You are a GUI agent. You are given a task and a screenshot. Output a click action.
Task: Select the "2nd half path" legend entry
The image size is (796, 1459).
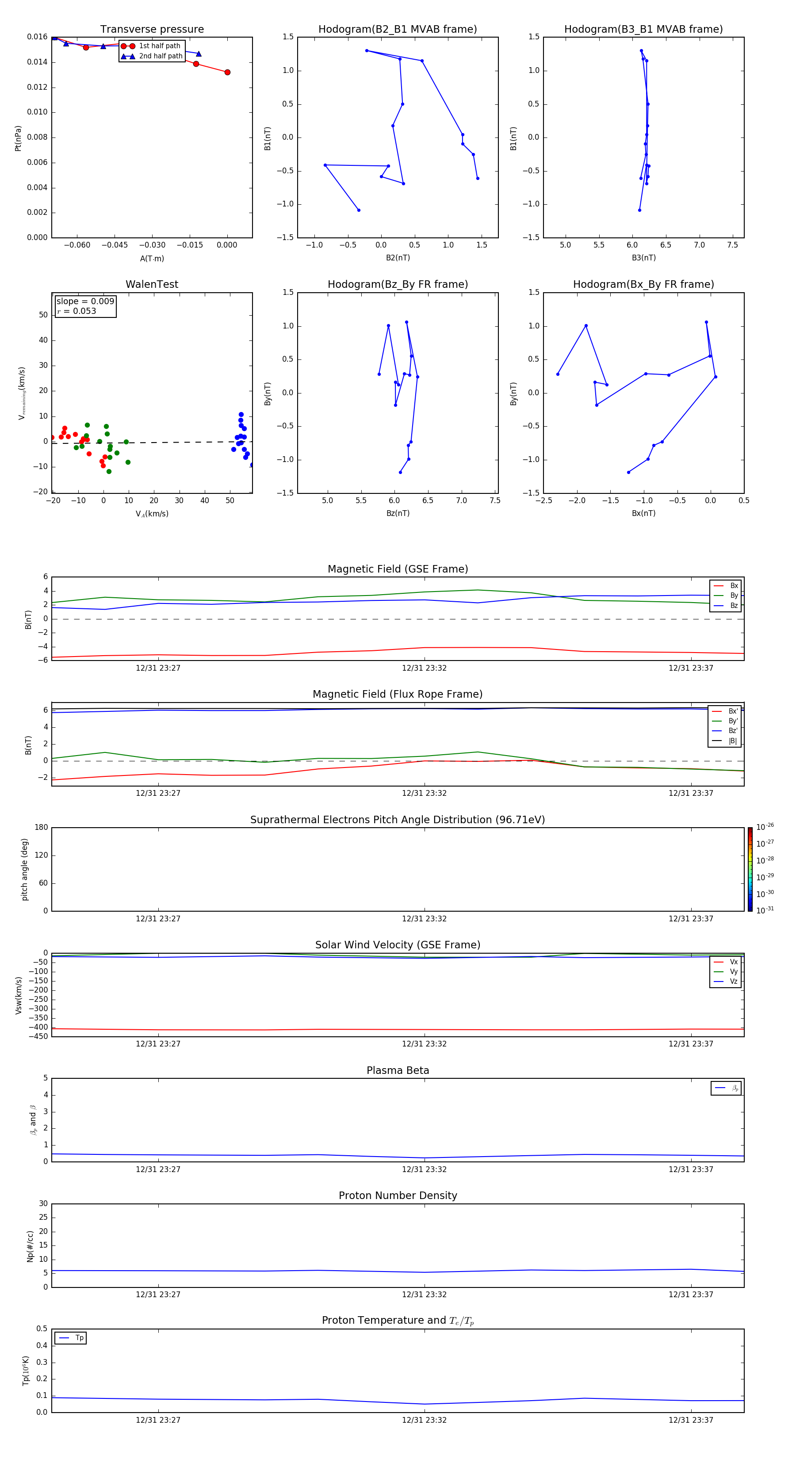point(152,56)
